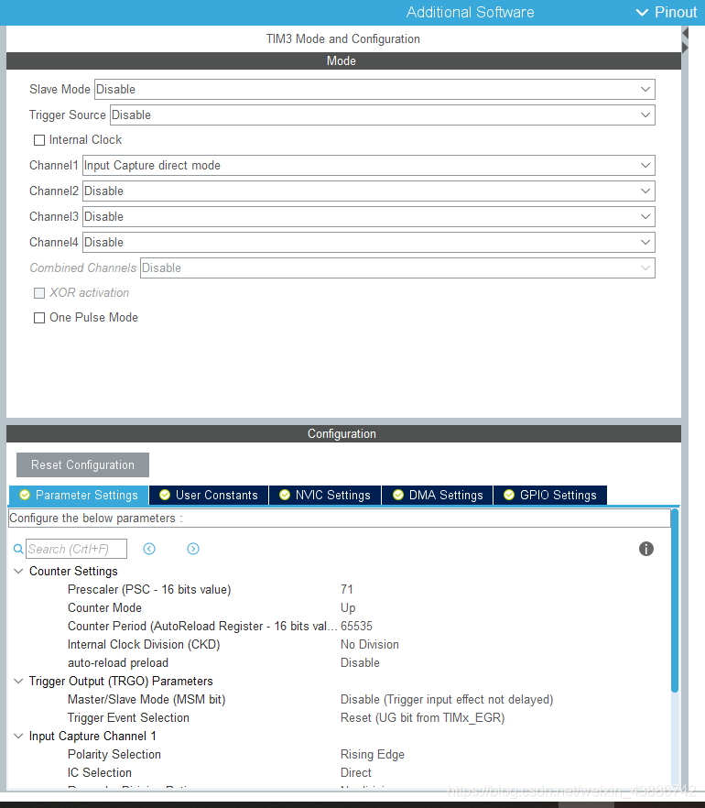The height and width of the screenshot is (808, 705).
Task: Open the Trigger Source dropdown
Action: [x=383, y=115]
